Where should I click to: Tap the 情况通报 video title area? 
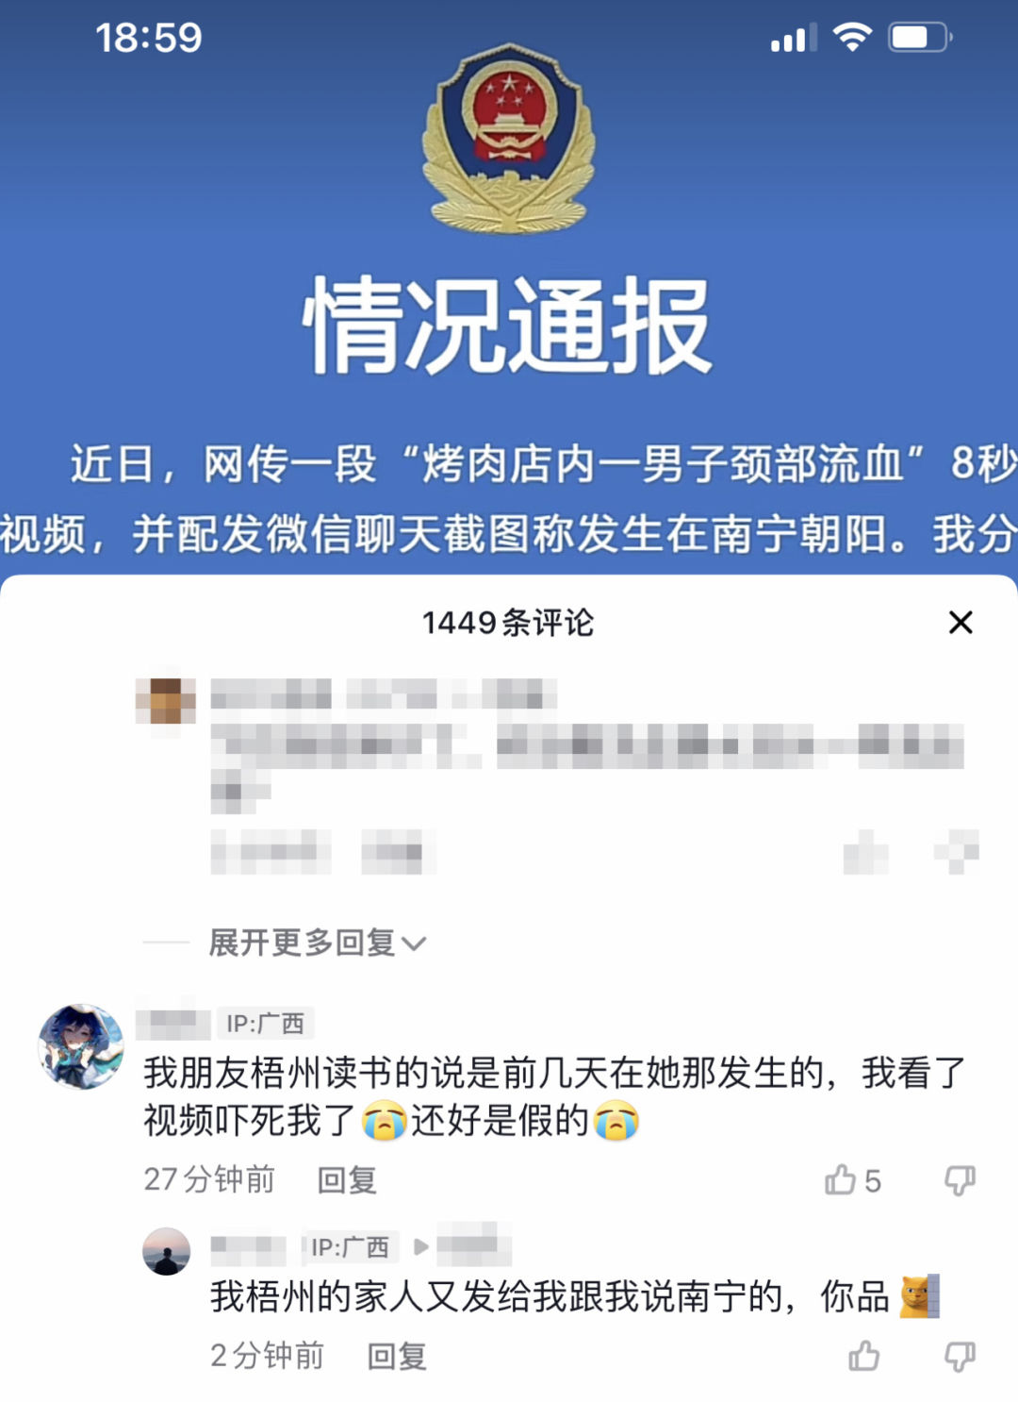[x=507, y=325]
